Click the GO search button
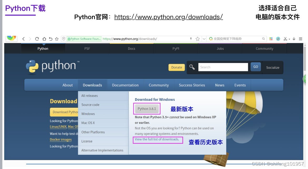Screen dimensions: 308x169 [256, 67]
